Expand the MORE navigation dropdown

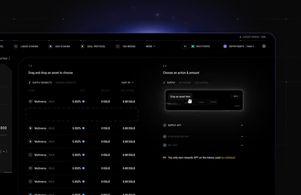coord(150,46)
